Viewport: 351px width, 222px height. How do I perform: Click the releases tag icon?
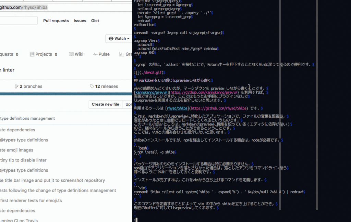pos(92,86)
